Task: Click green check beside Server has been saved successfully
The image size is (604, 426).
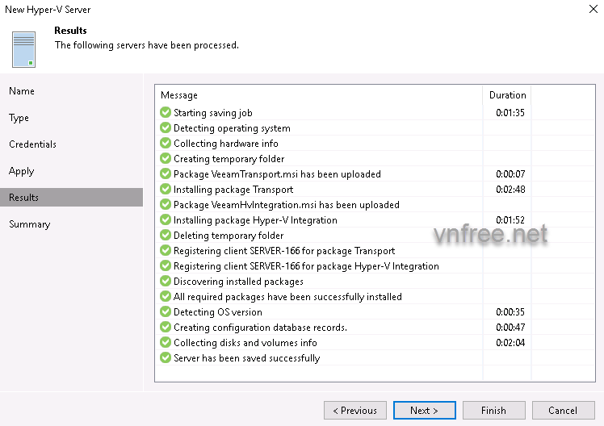Action: pos(166,358)
